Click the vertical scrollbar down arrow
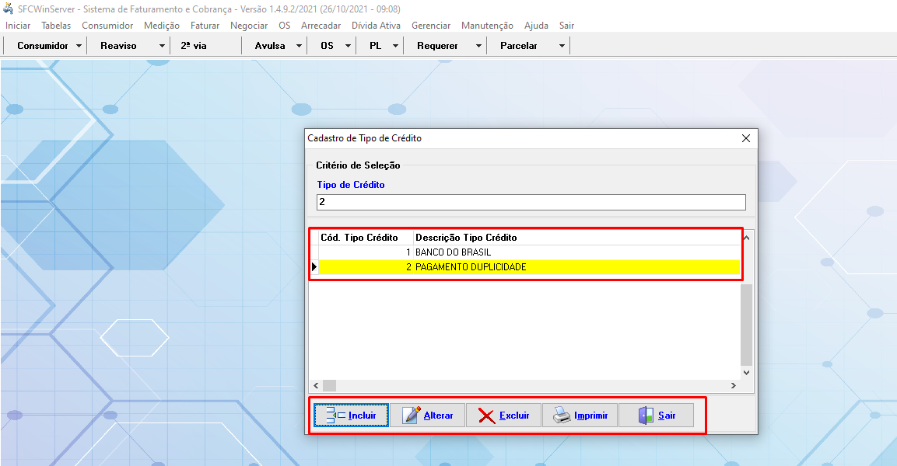Image resolution: width=897 pixels, height=466 pixels. [747, 372]
